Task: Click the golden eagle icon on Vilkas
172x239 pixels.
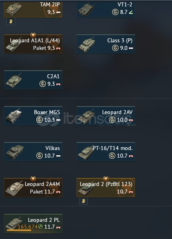Action: pyautogui.click(x=40, y=156)
